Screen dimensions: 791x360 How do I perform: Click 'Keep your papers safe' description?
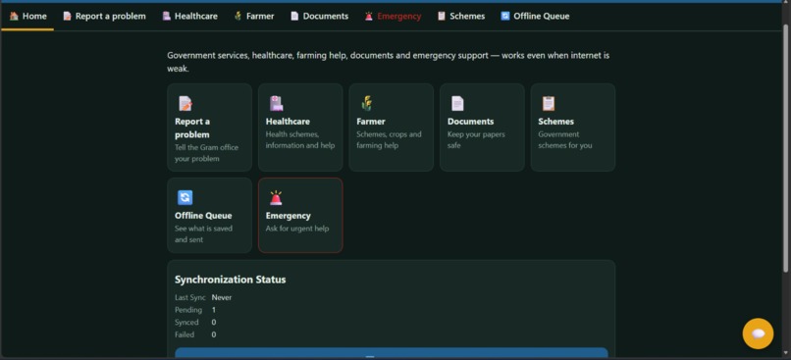click(x=476, y=140)
